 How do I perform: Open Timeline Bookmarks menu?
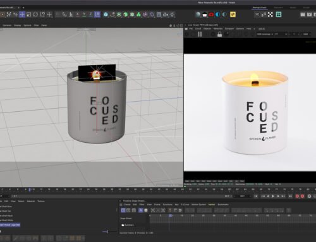click(x=223, y=205)
